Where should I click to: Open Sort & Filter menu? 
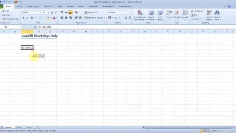[x=209, y=15]
